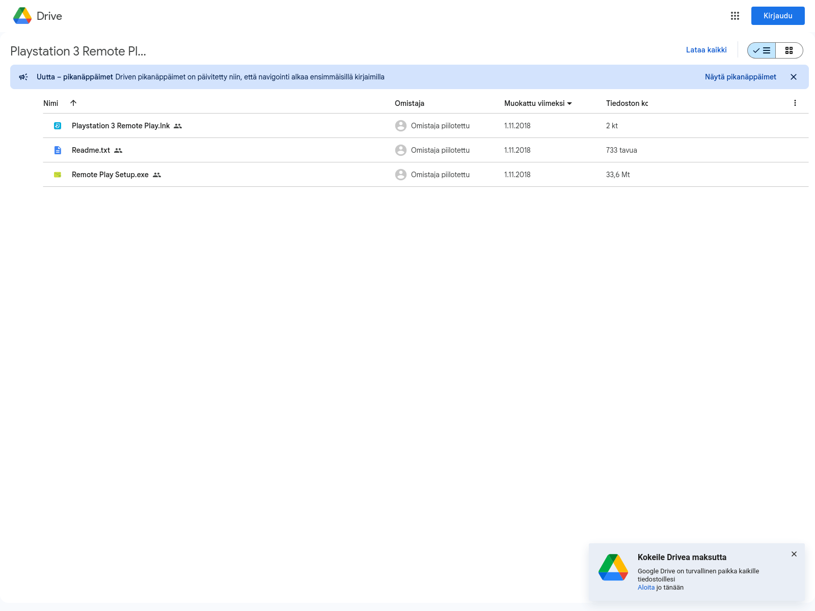Click shared icon beside Playstation 3 Remote Play.lnk
Viewport: 815px width, 611px height.
[x=178, y=126]
